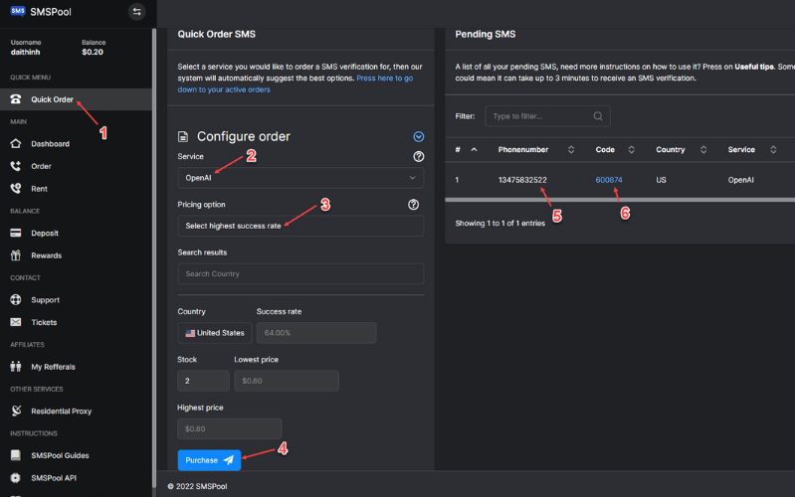Image resolution: width=795 pixels, height=497 pixels.
Task: Click the Search Country input field
Action: 300,274
